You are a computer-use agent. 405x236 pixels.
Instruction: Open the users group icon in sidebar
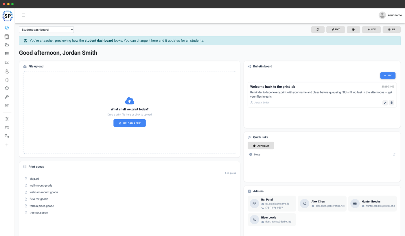7,128
